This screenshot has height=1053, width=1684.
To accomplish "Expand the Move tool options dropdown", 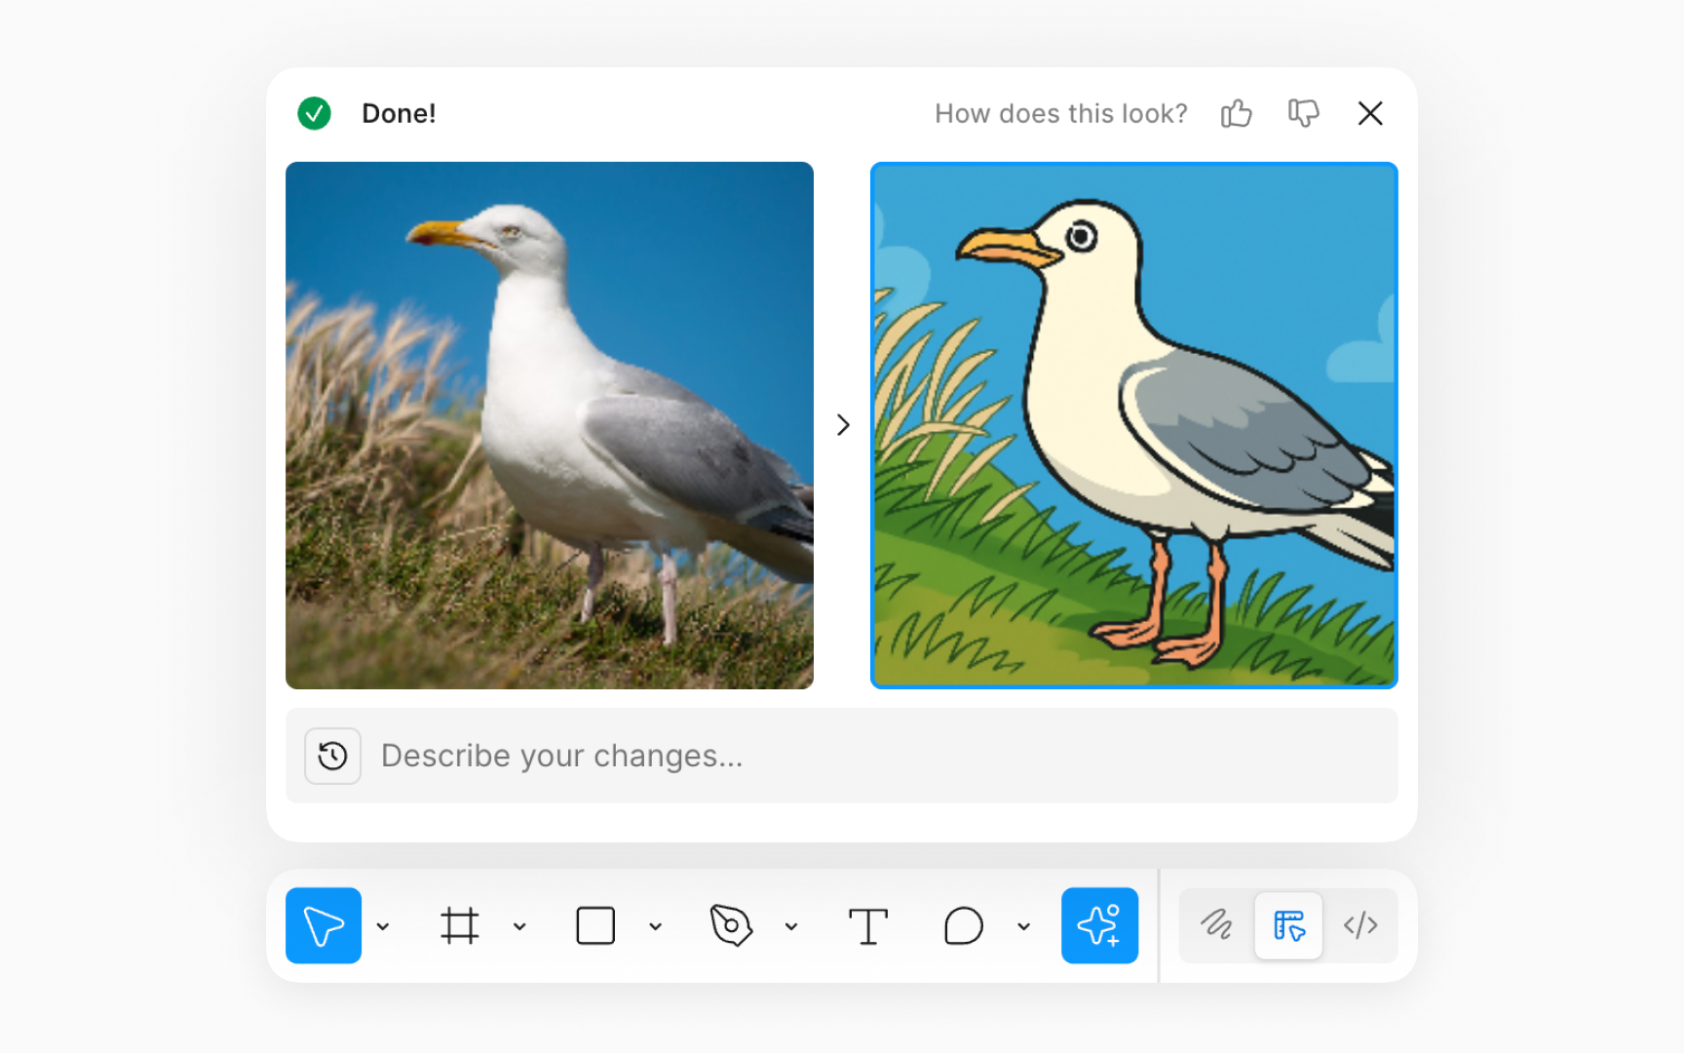I will [x=384, y=925].
